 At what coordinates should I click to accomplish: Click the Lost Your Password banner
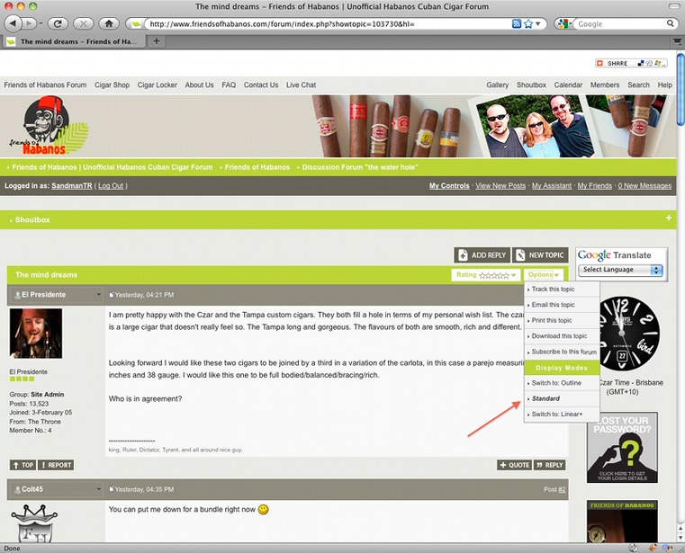coord(622,448)
